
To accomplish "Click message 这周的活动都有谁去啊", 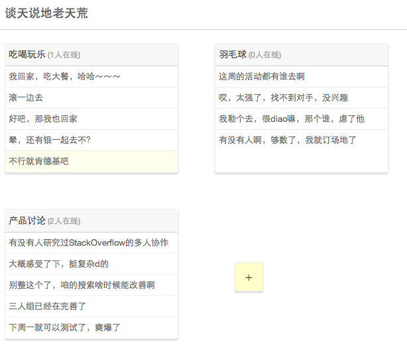I will [x=262, y=77].
